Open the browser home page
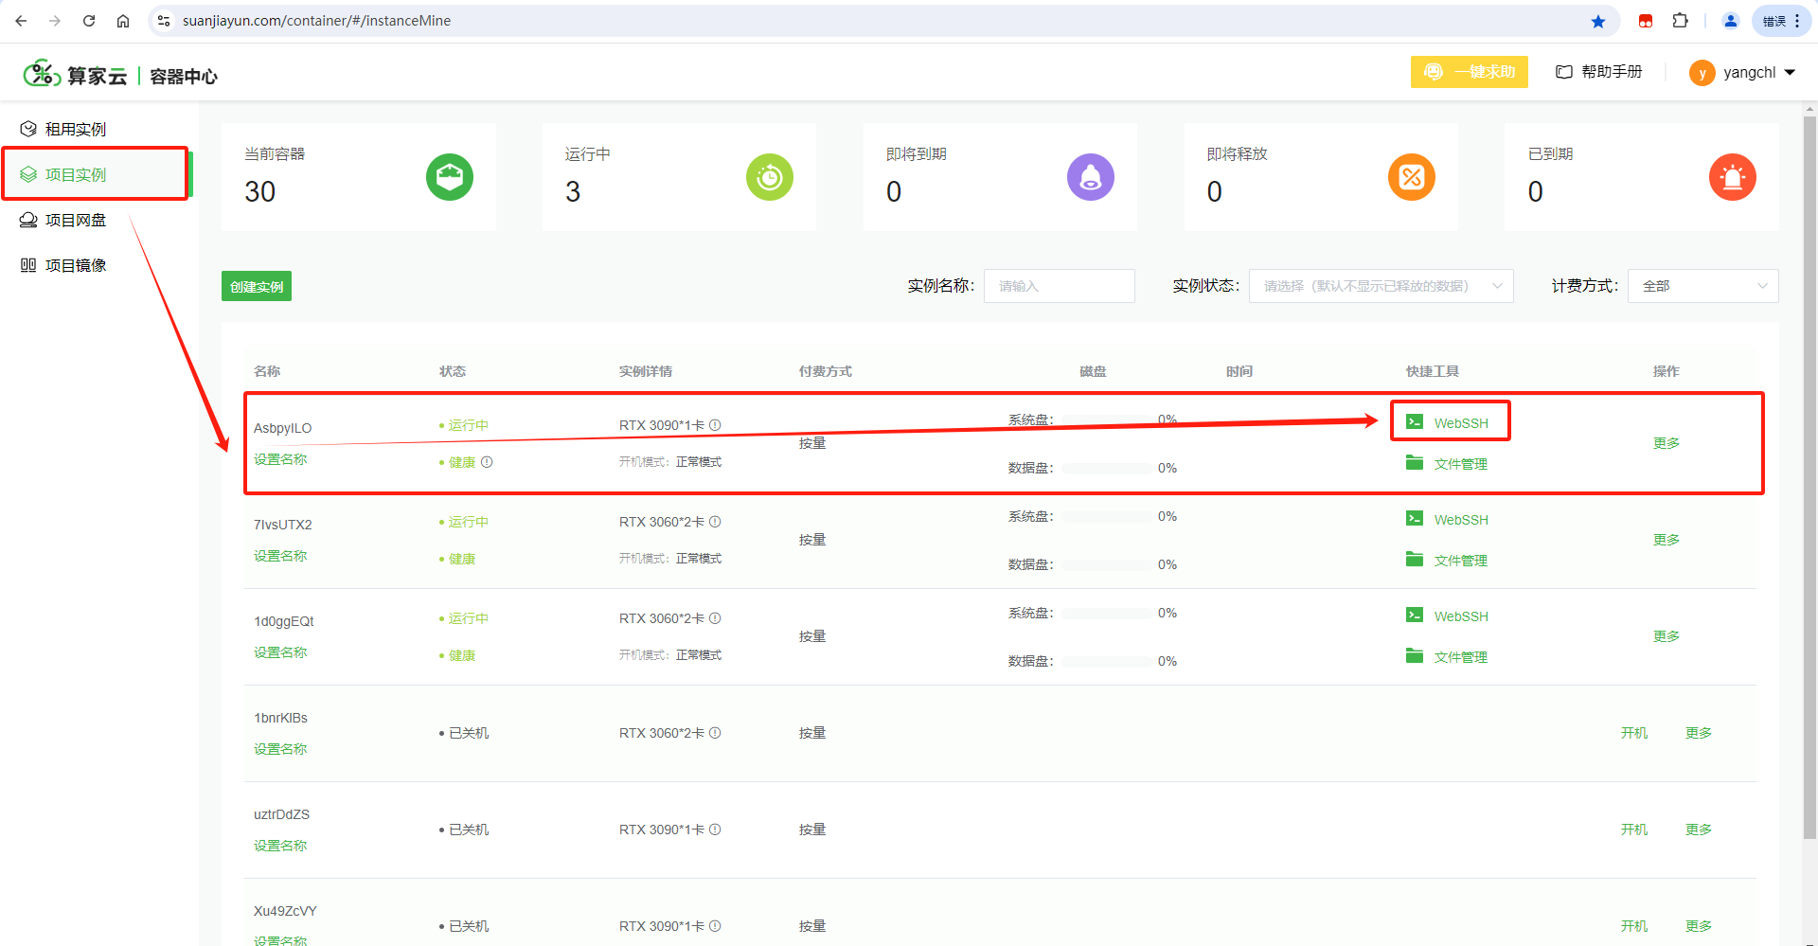 click(x=123, y=21)
